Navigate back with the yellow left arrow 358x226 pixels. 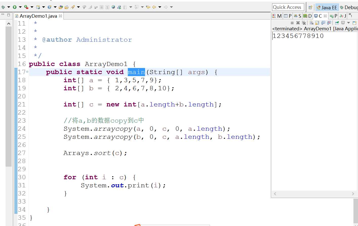tap(154, 7)
